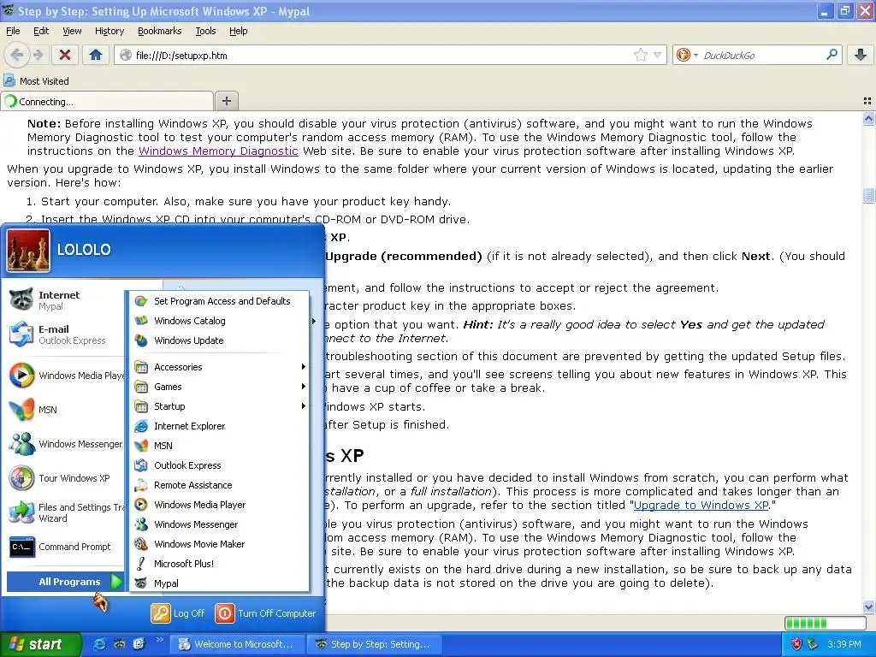Go to the Home page icon

pos(96,55)
